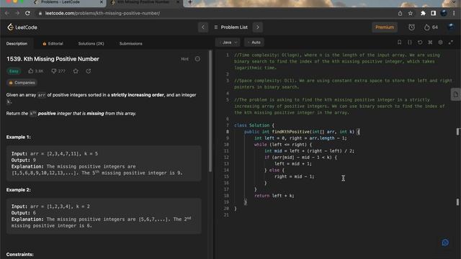
Task: Click the Easy difficulty tag
Action: coord(14,71)
